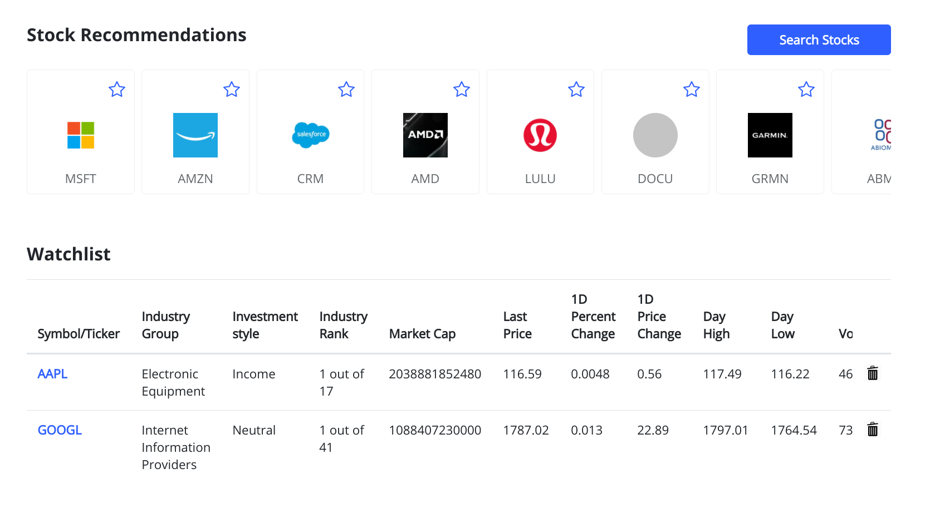Click the AMZN ticker label
This screenshot has width=935, height=508.
tap(195, 179)
